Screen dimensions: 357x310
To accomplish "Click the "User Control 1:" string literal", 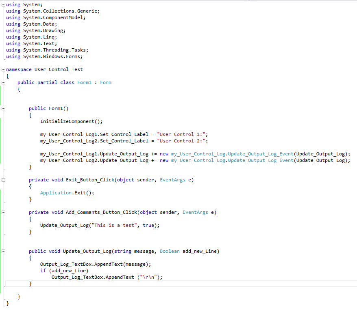I will click(x=181, y=134).
